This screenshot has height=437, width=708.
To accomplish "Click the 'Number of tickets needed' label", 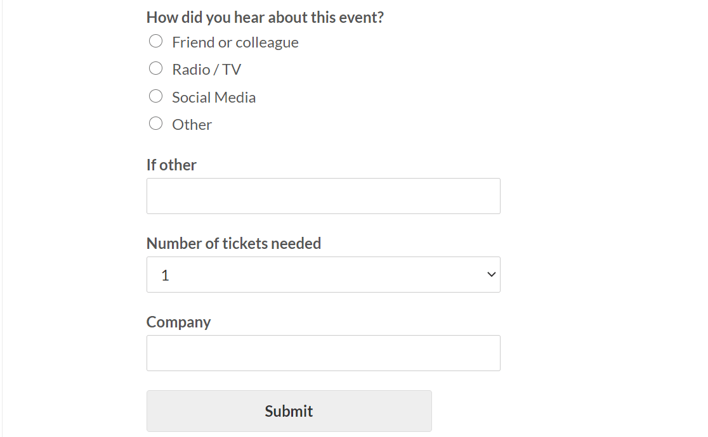I will 233,244.
